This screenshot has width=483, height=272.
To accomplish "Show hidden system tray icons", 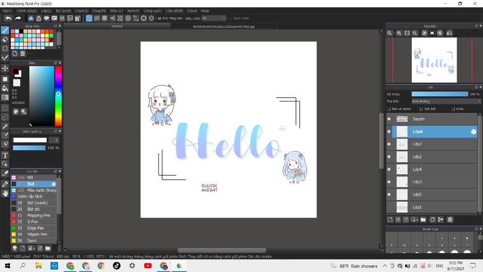I will [x=385, y=266].
